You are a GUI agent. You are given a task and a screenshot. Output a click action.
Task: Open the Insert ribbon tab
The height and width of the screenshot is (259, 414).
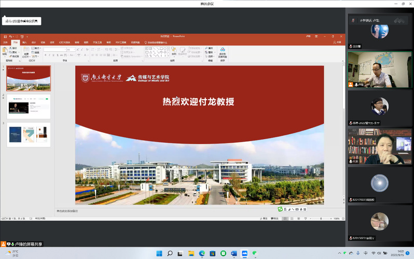(24, 42)
